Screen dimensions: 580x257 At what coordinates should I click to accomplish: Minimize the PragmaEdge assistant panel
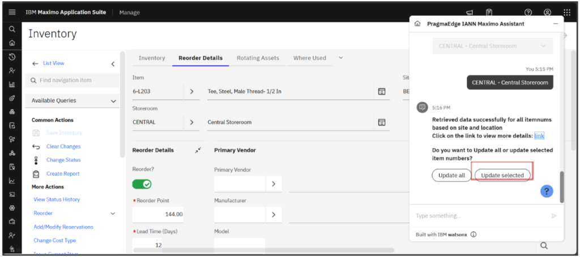555,24
